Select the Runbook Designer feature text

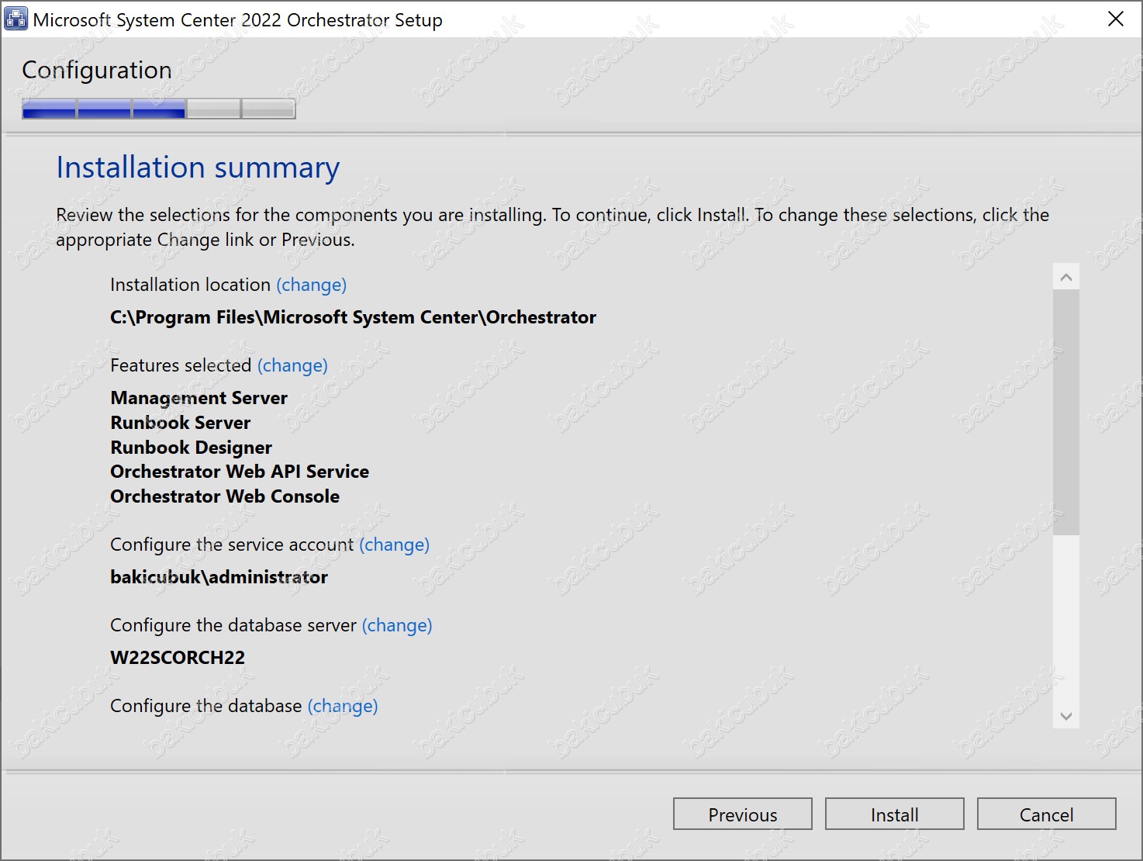pyautogui.click(x=191, y=448)
